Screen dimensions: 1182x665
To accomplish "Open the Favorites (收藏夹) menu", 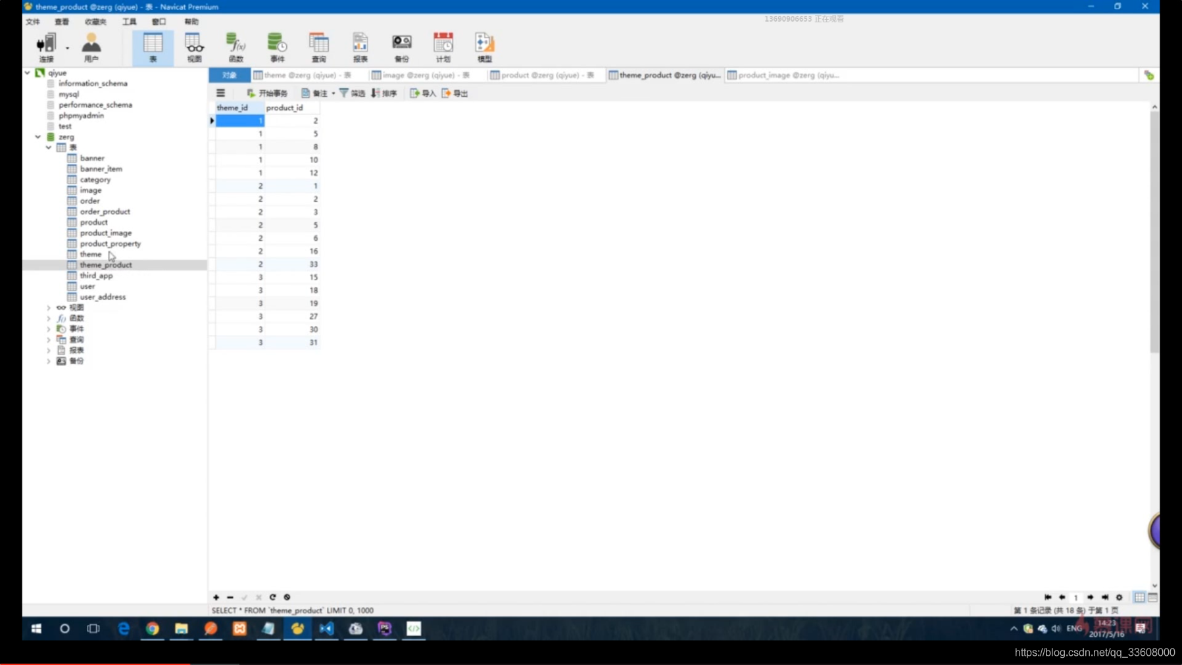I will point(95,22).
